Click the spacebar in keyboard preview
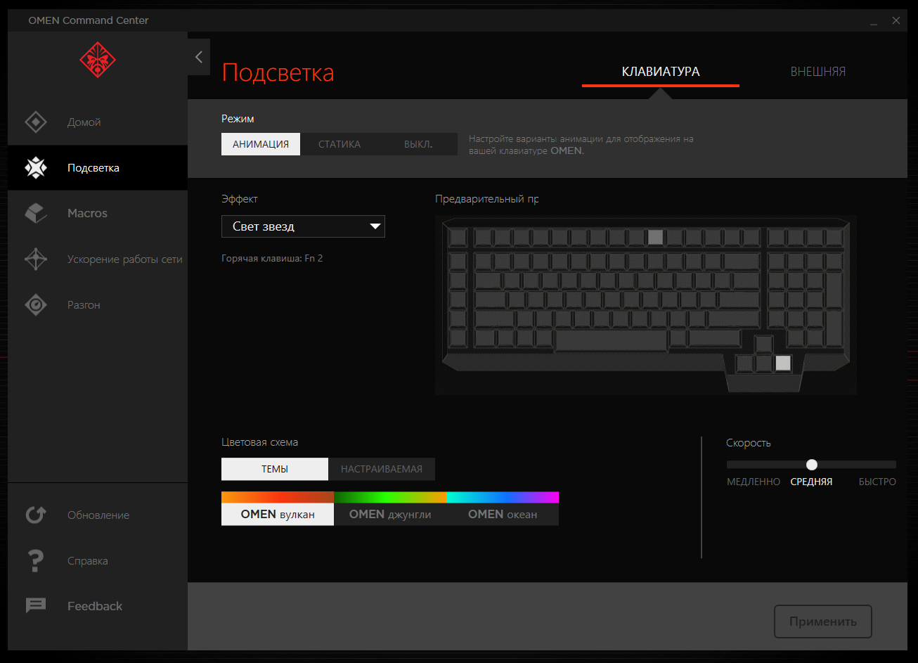The image size is (918, 663). (x=611, y=341)
